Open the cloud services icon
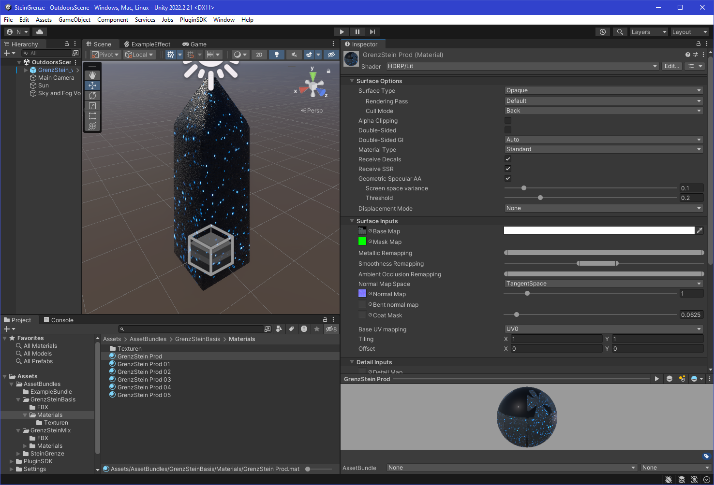714x485 pixels. [x=40, y=32]
